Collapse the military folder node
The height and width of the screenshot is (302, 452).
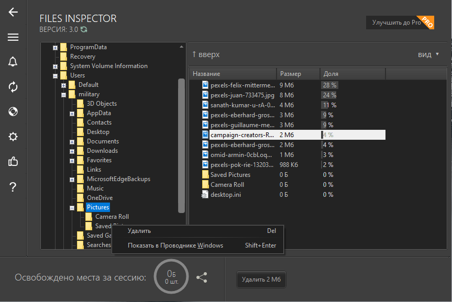(x=64, y=95)
